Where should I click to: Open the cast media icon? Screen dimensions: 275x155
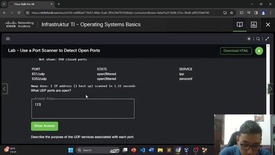(x=241, y=12)
